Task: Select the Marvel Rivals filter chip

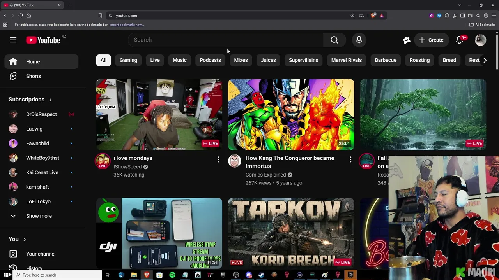Action: pyautogui.click(x=347, y=60)
